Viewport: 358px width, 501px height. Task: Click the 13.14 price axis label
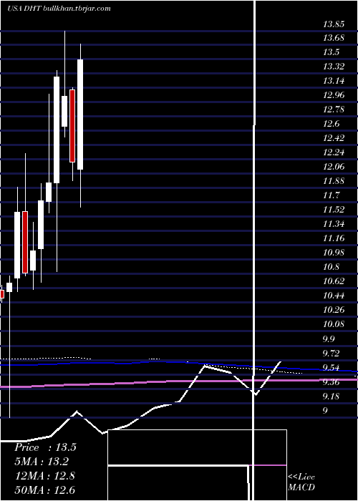point(334,81)
